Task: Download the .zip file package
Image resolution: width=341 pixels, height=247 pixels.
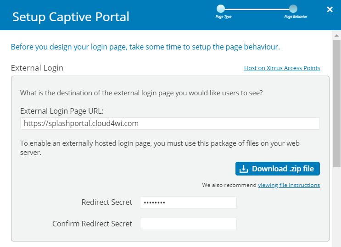Action: tap(278, 169)
